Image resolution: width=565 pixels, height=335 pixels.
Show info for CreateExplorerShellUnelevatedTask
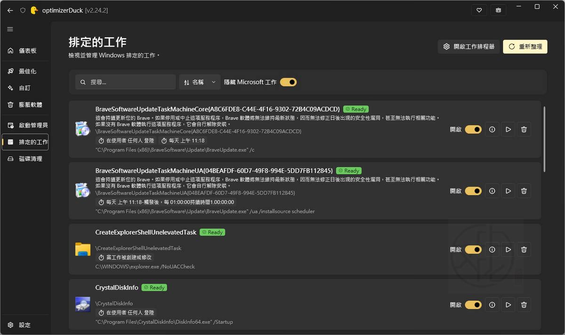pyautogui.click(x=492, y=249)
